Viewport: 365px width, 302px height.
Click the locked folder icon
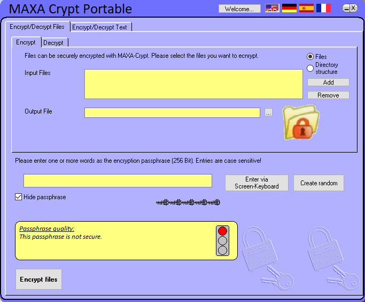click(301, 123)
